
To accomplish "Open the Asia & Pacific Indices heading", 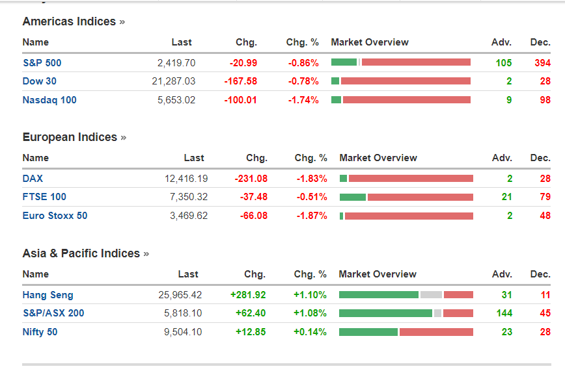I will pyautogui.click(x=85, y=253).
